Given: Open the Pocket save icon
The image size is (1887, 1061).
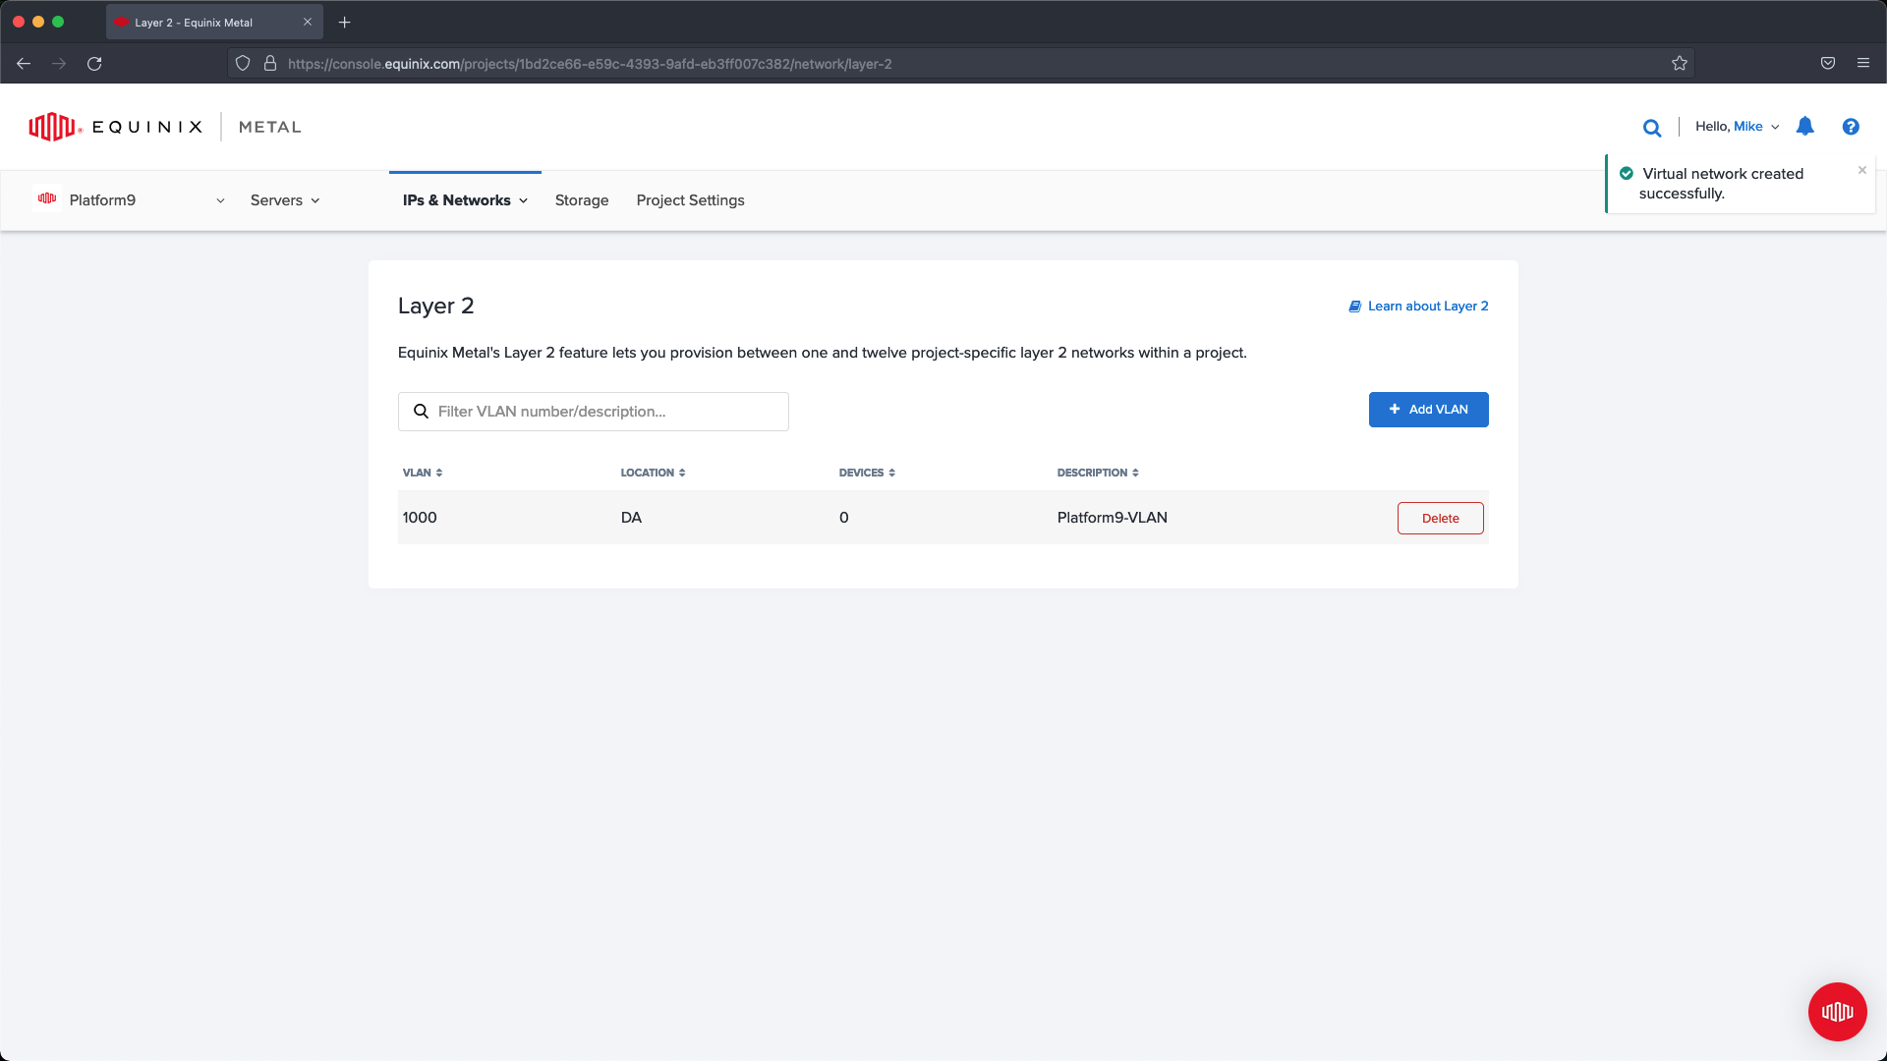Looking at the screenshot, I should 1828,64.
